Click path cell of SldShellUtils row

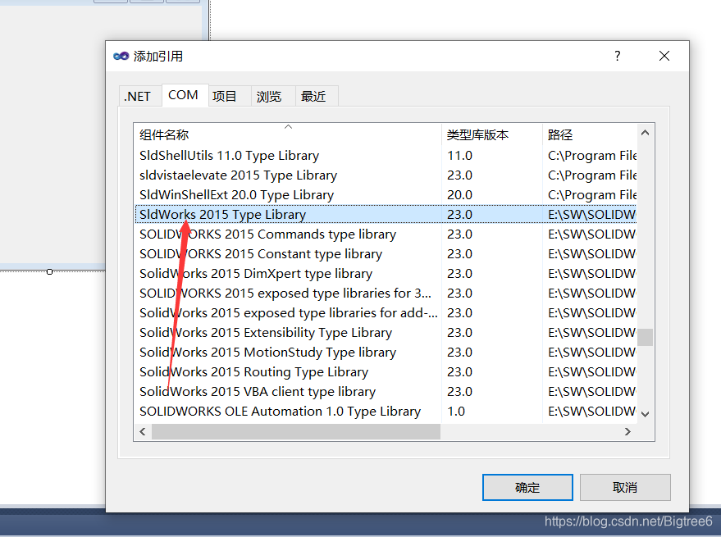point(591,156)
